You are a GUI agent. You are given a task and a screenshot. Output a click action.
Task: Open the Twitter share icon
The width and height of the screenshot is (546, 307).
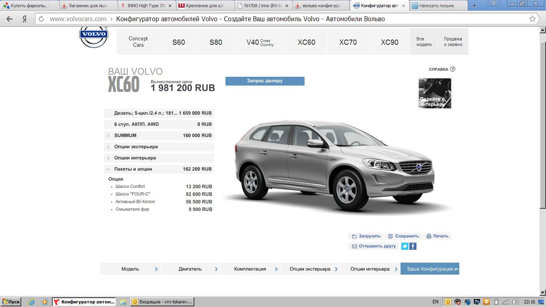point(405,246)
